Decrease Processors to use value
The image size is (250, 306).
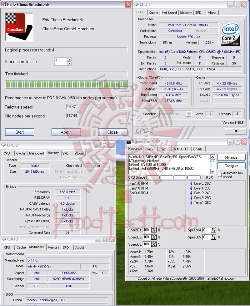tap(69, 63)
